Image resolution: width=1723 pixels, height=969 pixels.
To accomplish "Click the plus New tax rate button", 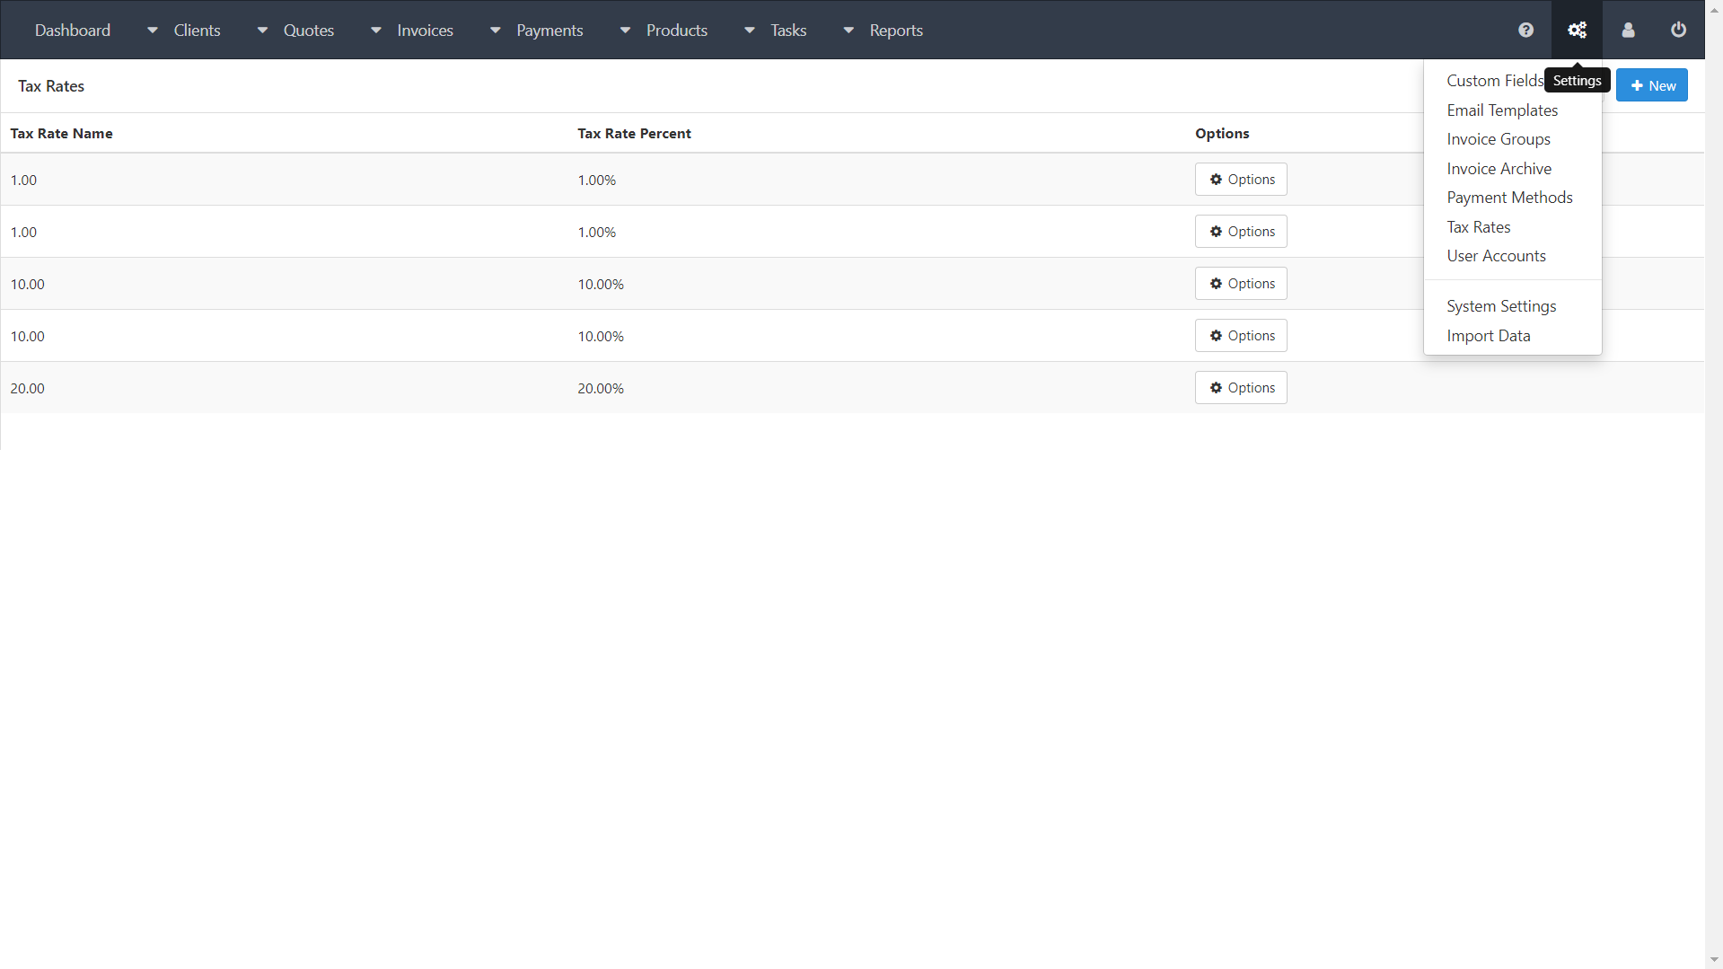I will coord(1652,86).
